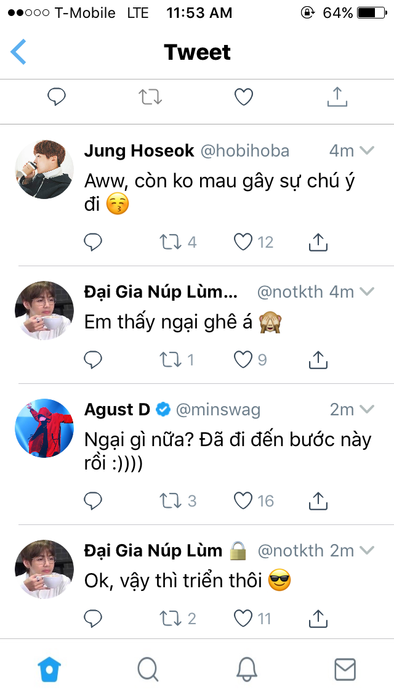Like the 'Em thấy ngại ghê á' tweet
The height and width of the screenshot is (700, 394).
tap(244, 359)
